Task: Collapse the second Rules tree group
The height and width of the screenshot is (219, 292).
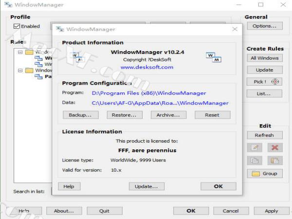Action: 20,71
